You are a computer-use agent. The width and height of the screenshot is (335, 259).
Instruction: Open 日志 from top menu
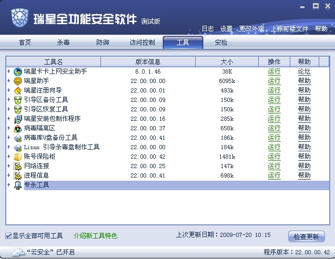point(208,28)
